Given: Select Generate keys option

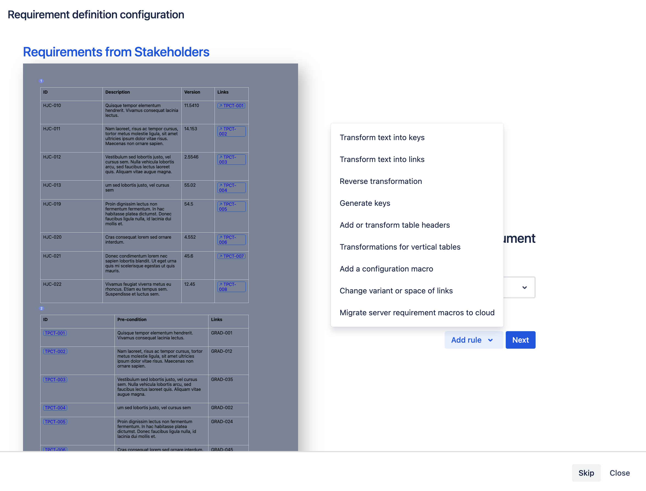Looking at the screenshot, I should [x=365, y=203].
